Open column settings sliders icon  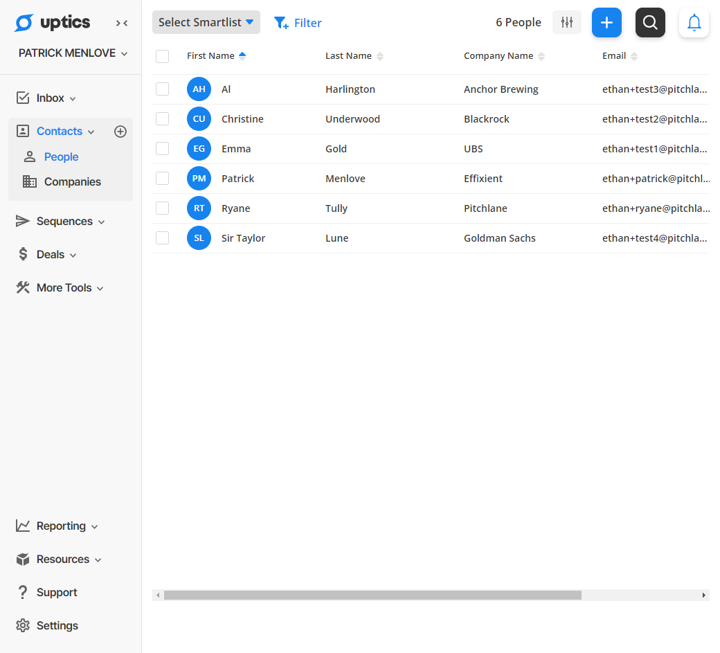click(567, 22)
